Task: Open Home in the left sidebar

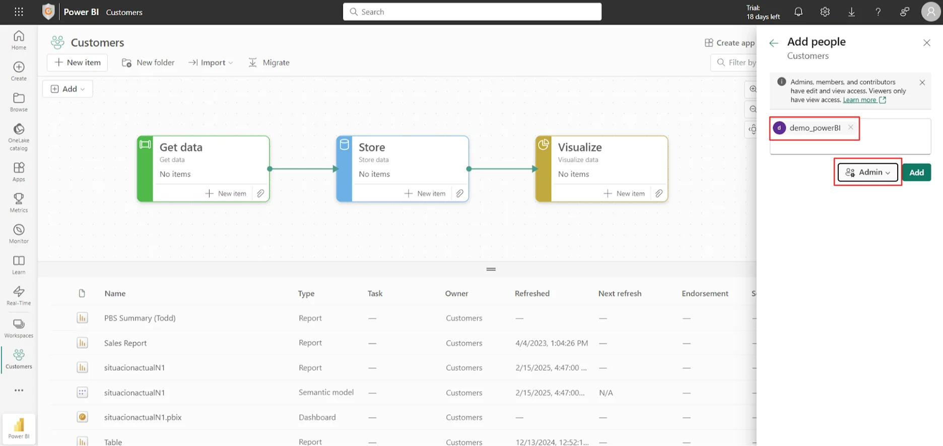Action: (x=19, y=40)
